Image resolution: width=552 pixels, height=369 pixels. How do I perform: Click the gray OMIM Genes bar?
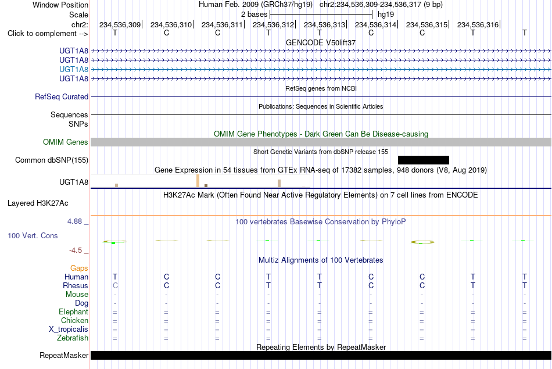click(x=321, y=142)
